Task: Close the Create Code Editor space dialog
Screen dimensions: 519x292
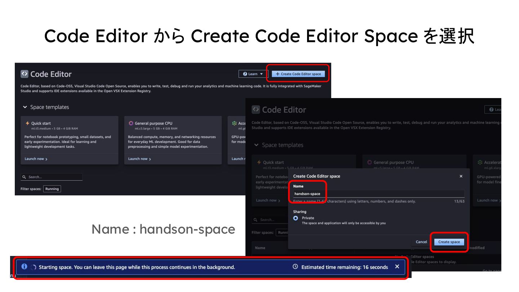Action: (461, 176)
